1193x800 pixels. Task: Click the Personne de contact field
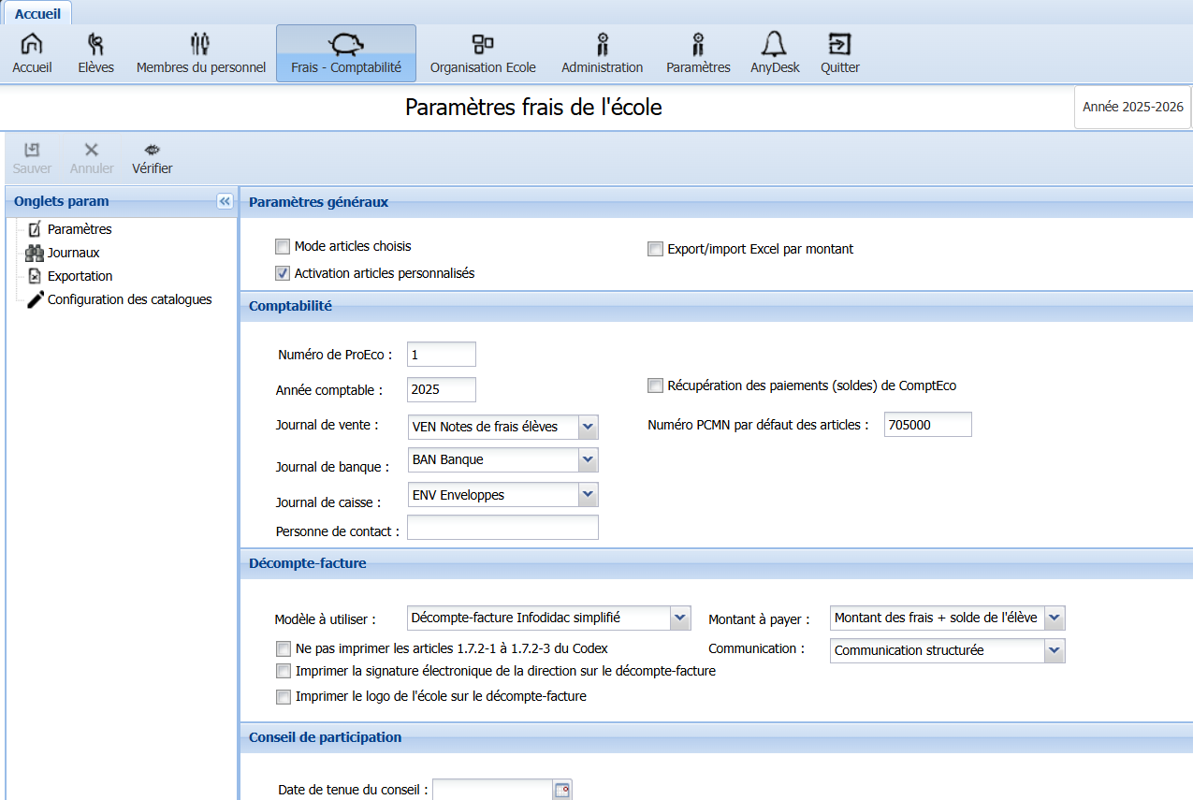(x=502, y=528)
